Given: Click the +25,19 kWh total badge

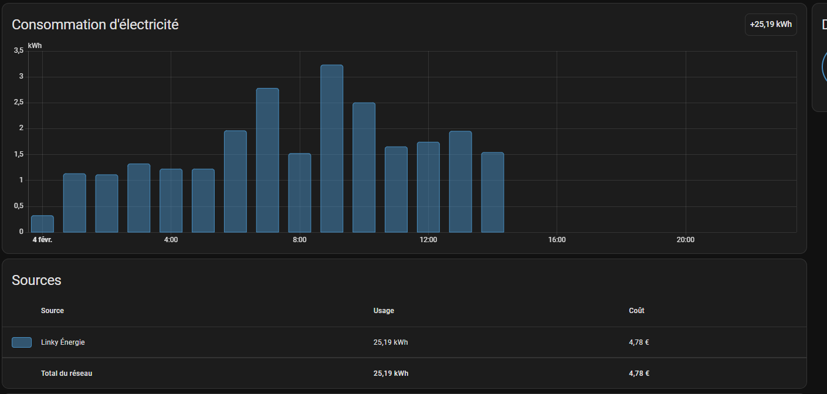Looking at the screenshot, I should 770,25.
